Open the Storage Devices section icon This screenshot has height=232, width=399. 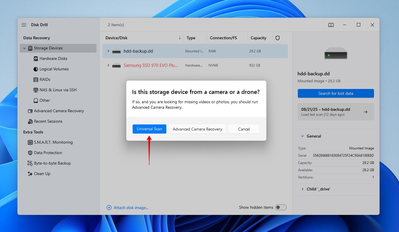[x=31, y=48]
